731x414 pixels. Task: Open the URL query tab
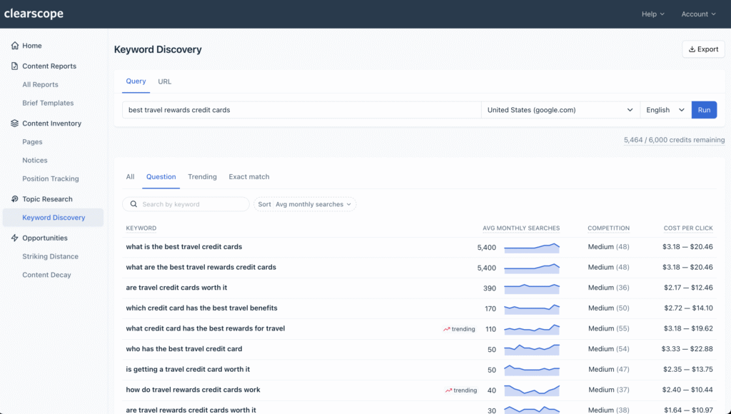[164, 81]
